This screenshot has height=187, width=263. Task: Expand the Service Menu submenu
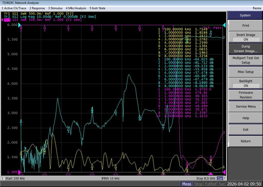[245, 106]
